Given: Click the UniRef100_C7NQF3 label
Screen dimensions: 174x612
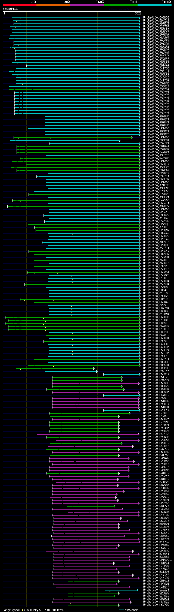Looking at the screenshot, I should point(156,413).
